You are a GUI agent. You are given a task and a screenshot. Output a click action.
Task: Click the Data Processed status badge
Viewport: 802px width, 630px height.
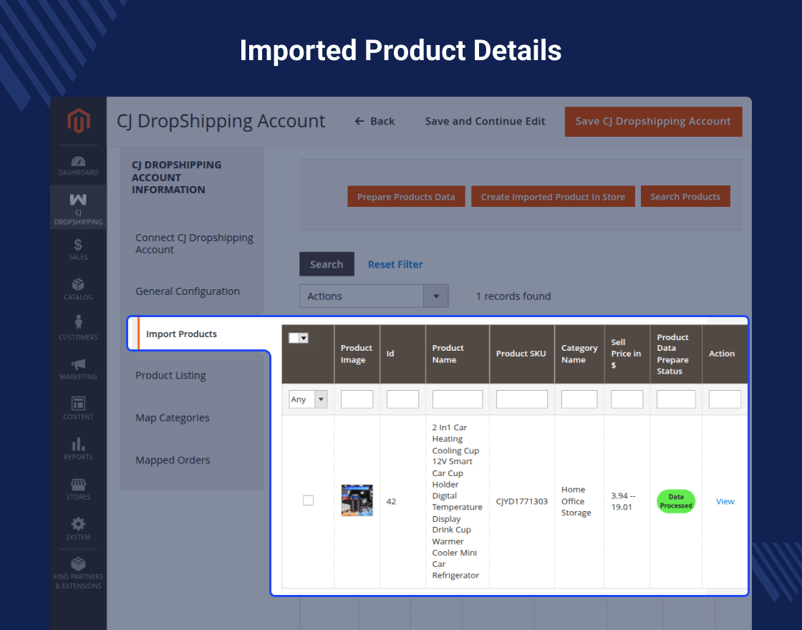click(x=676, y=502)
